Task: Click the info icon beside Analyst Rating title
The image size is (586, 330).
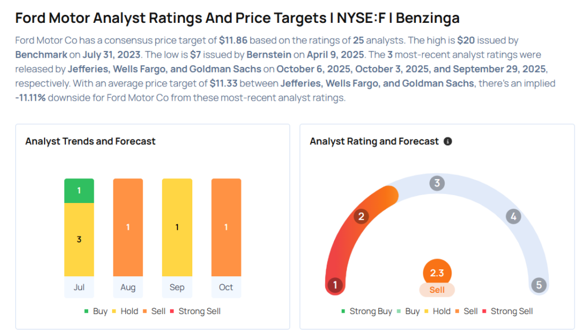Action: (x=448, y=141)
